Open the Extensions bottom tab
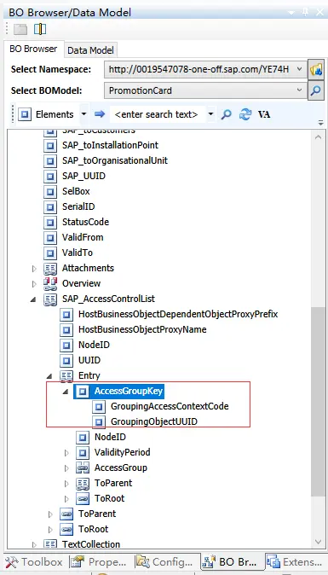Screen dimensions: 328x575 [x=295, y=562]
